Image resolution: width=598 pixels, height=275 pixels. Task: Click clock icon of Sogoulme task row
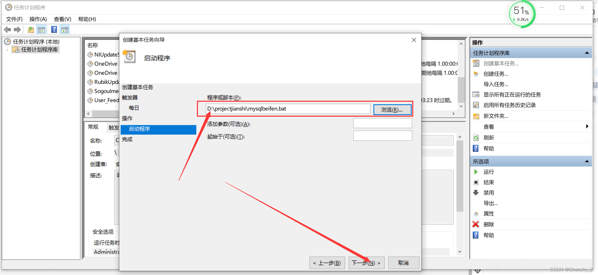pyautogui.click(x=90, y=91)
